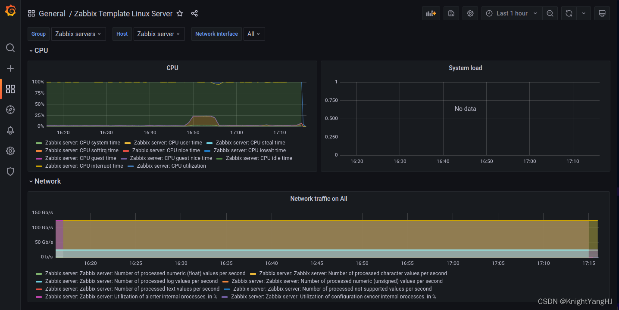The image size is (619, 310).
Task: Open the Dashboards four-squares sidebar icon
Action: pyautogui.click(x=10, y=89)
